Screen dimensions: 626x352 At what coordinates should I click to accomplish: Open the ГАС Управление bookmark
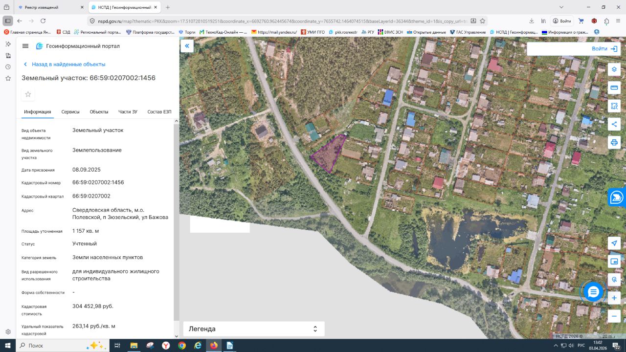click(468, 32)
